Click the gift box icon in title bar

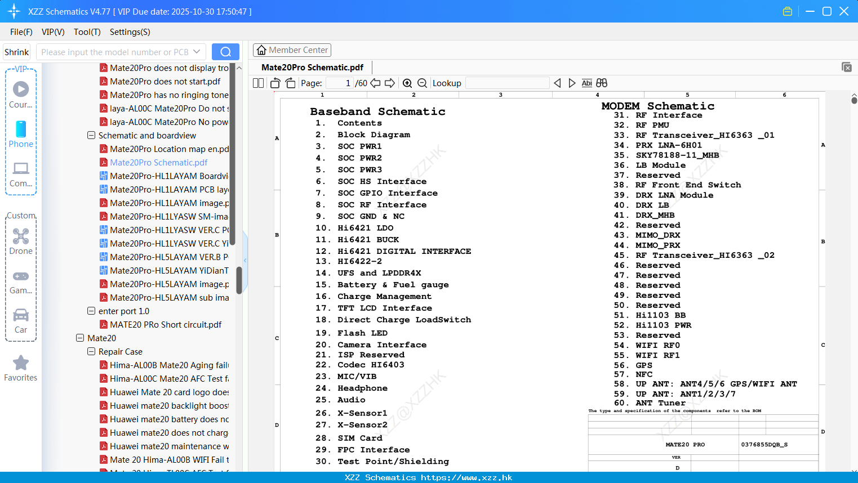tap(788, 11)
